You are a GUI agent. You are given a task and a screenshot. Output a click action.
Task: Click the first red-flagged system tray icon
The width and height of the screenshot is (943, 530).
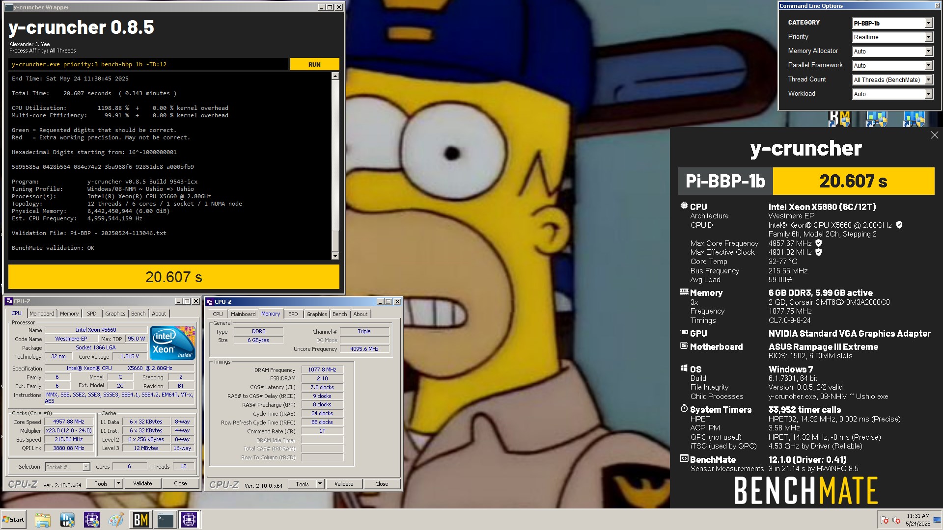[x=885, y=520]
